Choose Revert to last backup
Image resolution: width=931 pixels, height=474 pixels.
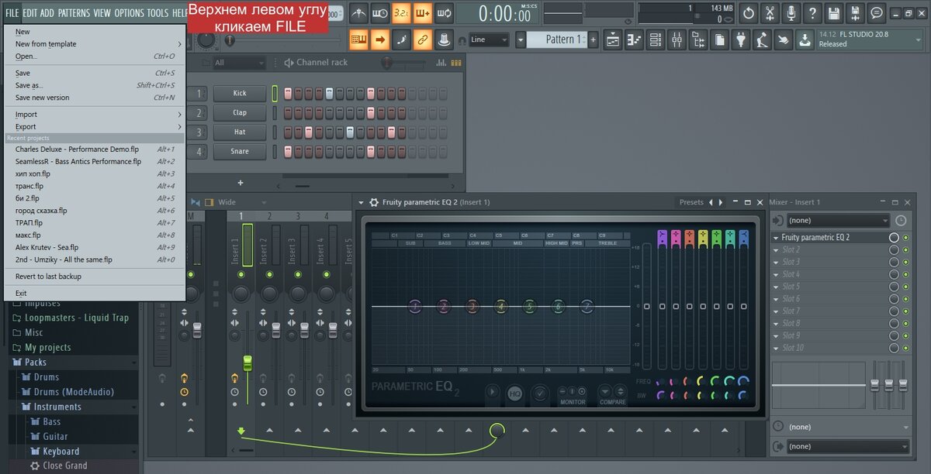pos(95,276)
